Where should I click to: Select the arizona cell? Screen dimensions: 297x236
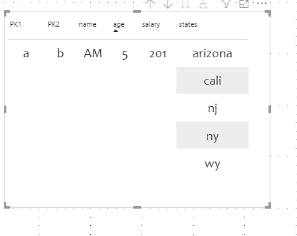pos(213,53)
